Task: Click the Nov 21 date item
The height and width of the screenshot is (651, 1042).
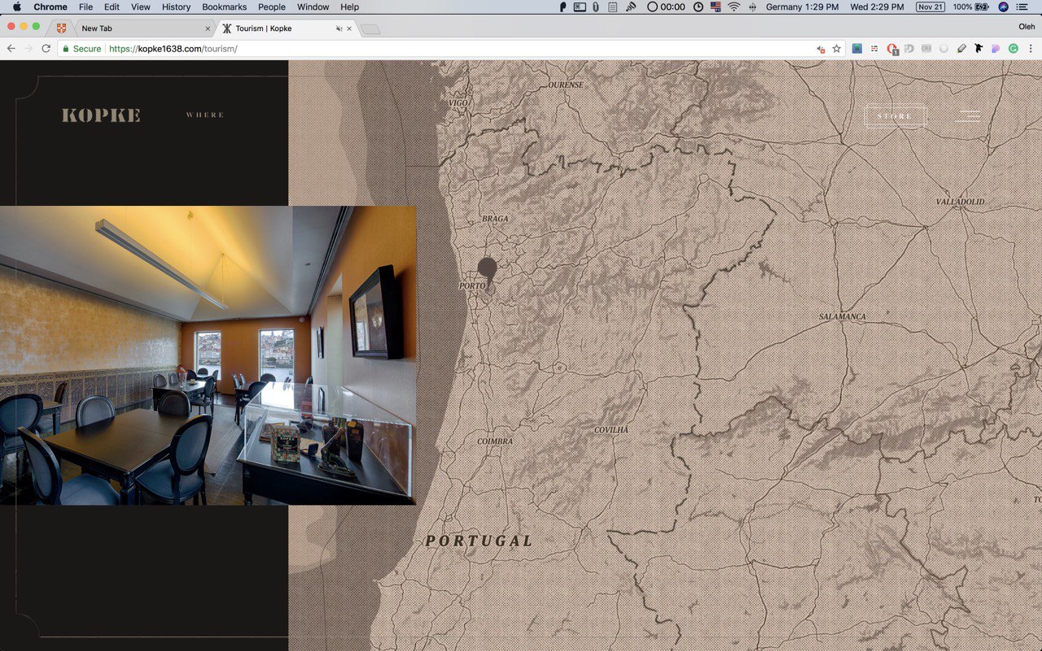Action: point(930,7)
